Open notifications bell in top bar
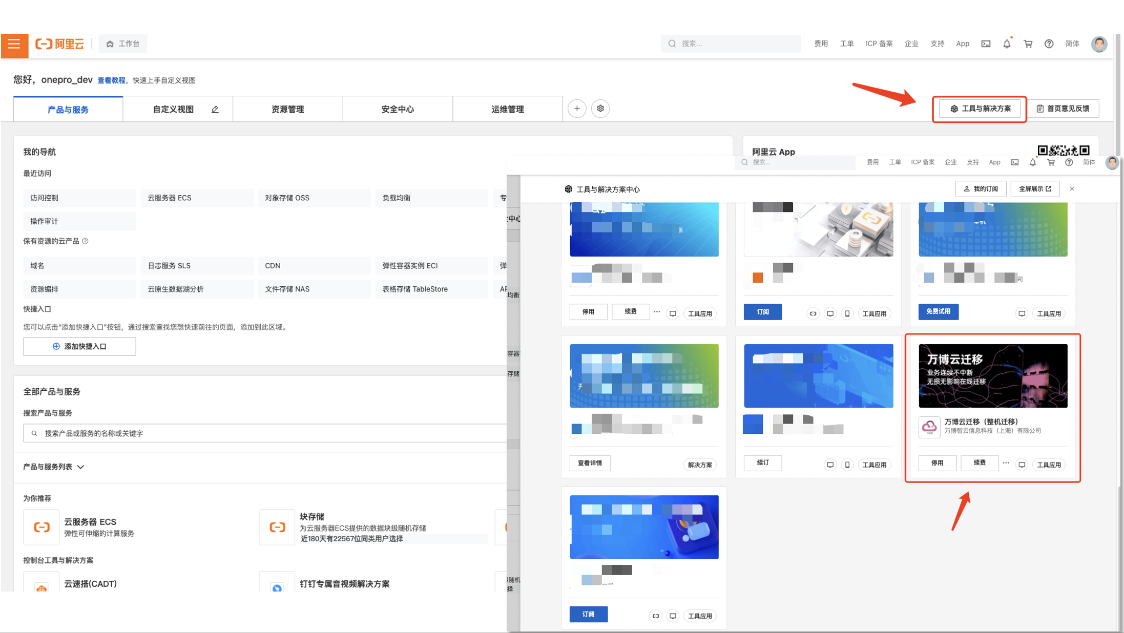Image resolution: width=1124 pixels, height=633 pixels. pyautogui.click(x=1007, y=44)
